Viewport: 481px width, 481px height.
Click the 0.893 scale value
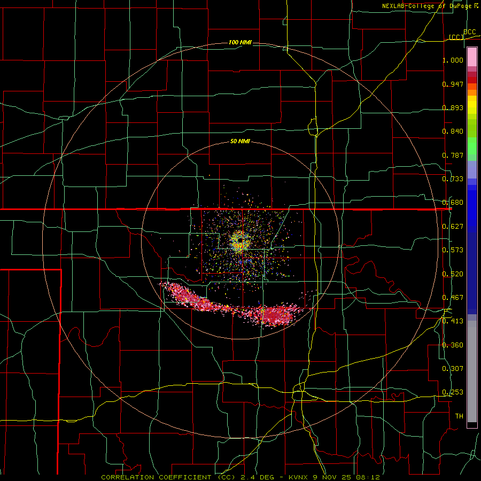(x=453, y=107)
